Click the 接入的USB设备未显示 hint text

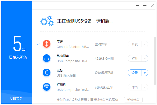[x=87, y=100]
